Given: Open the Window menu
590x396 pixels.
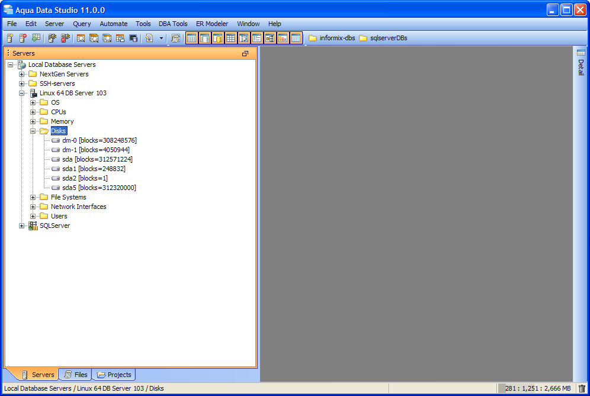Looking at the screenshot, I should [248, 24].
